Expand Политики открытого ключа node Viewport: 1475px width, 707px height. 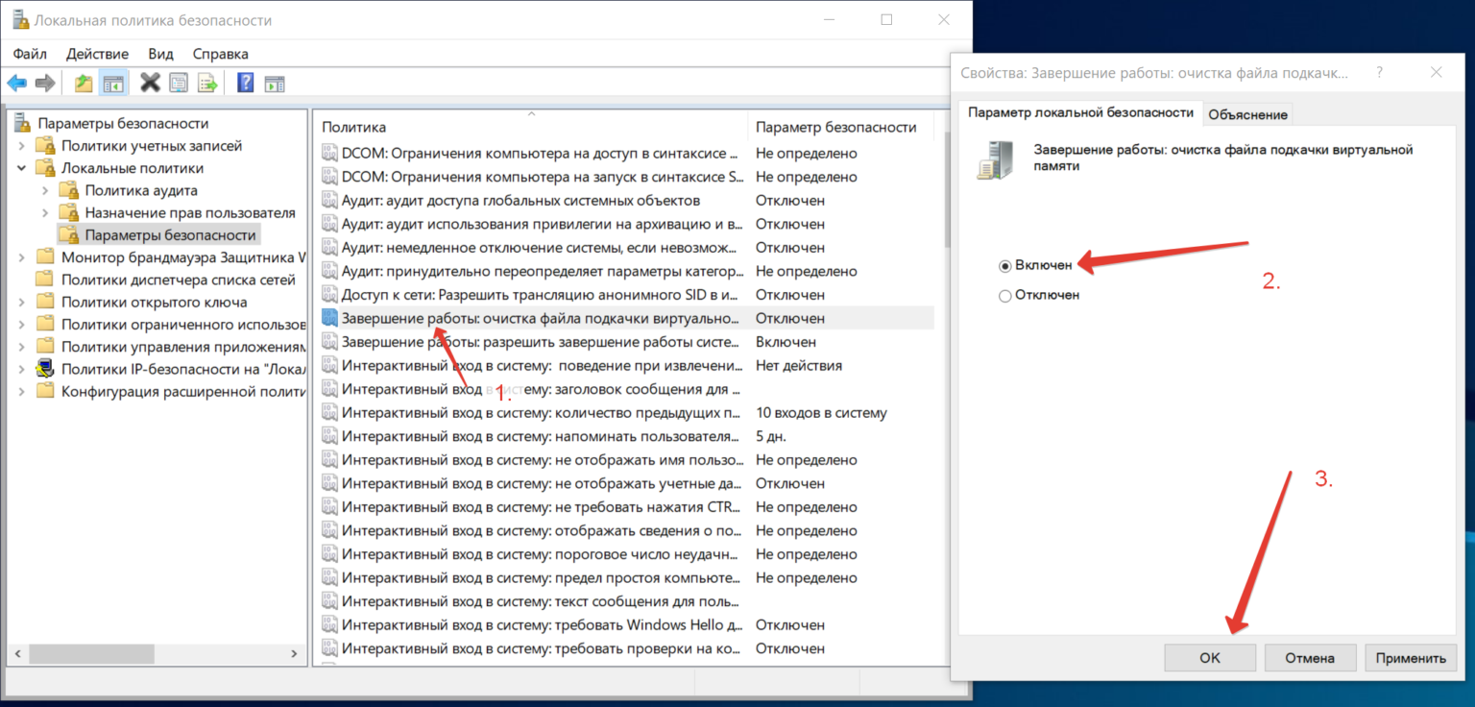[x=22, y=302]
